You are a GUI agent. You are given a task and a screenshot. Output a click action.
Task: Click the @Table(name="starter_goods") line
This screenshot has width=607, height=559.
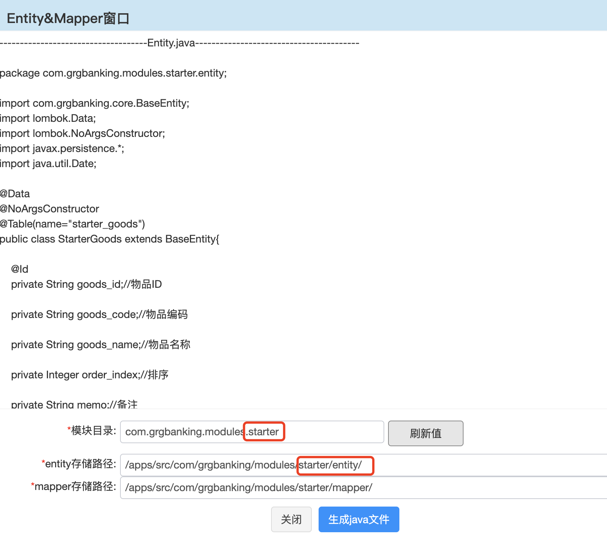click(72, 224)
